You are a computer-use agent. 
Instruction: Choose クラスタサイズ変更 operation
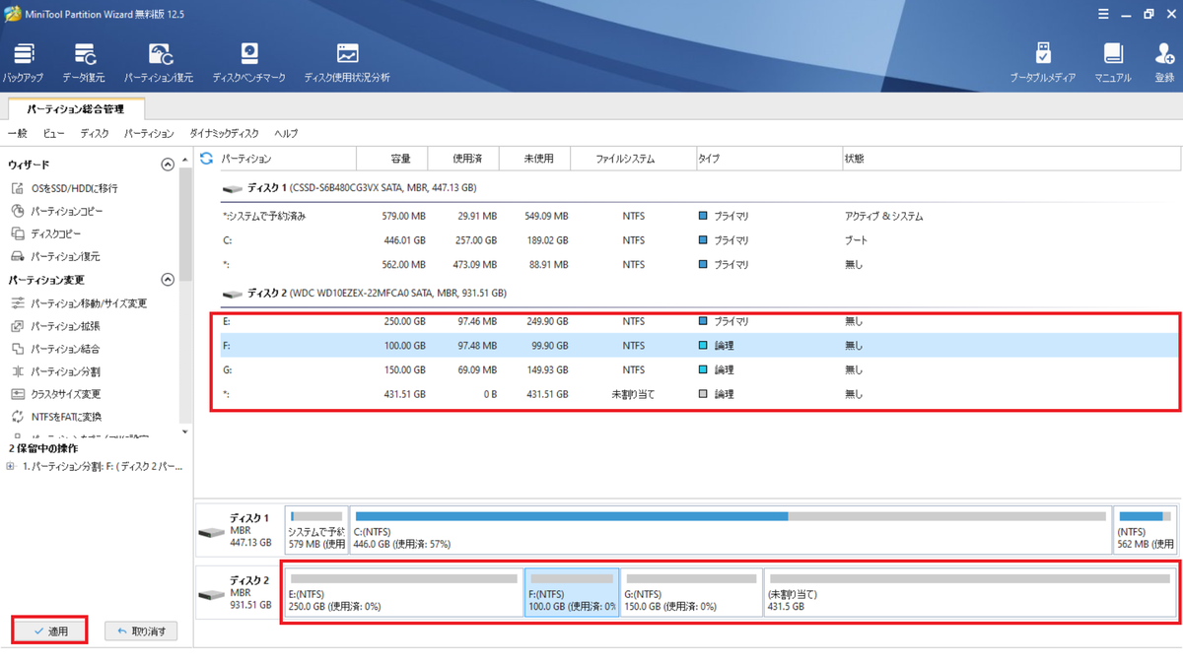55,394
